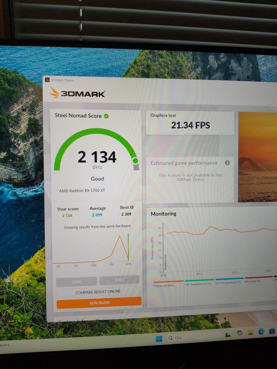The height and width of the screenshot is (369, 277).
Task: Open File Explorer from the taskbar
Action: point(250,332)
